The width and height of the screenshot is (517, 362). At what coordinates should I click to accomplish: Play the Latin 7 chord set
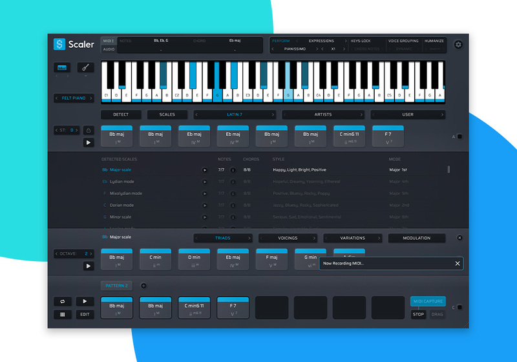[89, 142]
